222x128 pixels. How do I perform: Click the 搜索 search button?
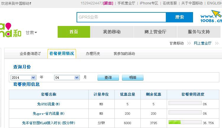tap(179, 17)
